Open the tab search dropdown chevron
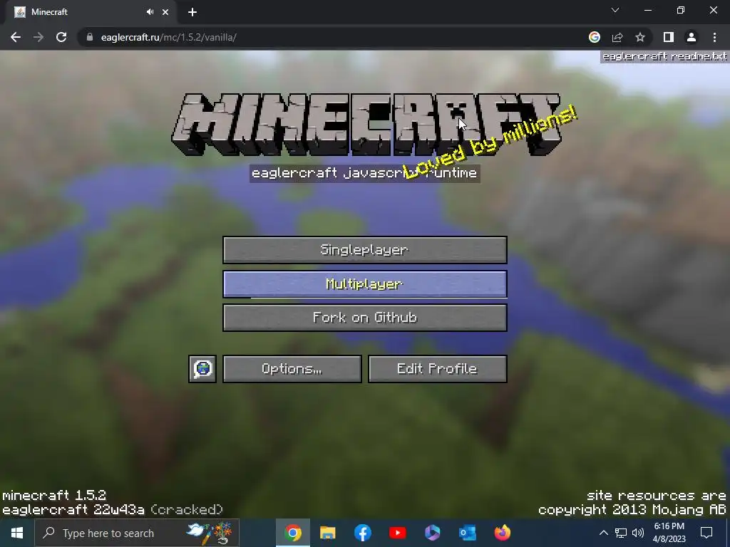 pos(615,10)
